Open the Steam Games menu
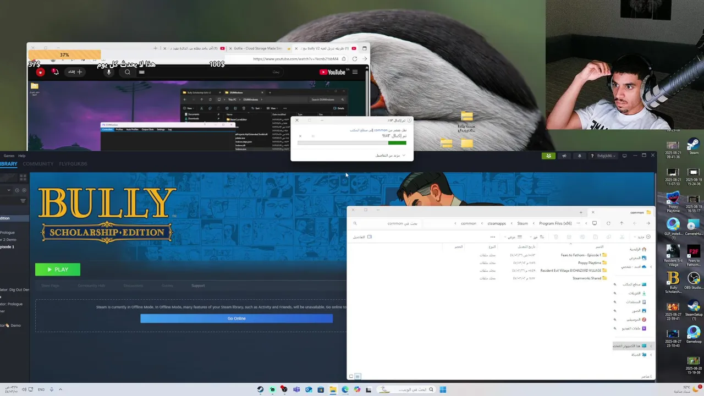 tap(9, 156)
